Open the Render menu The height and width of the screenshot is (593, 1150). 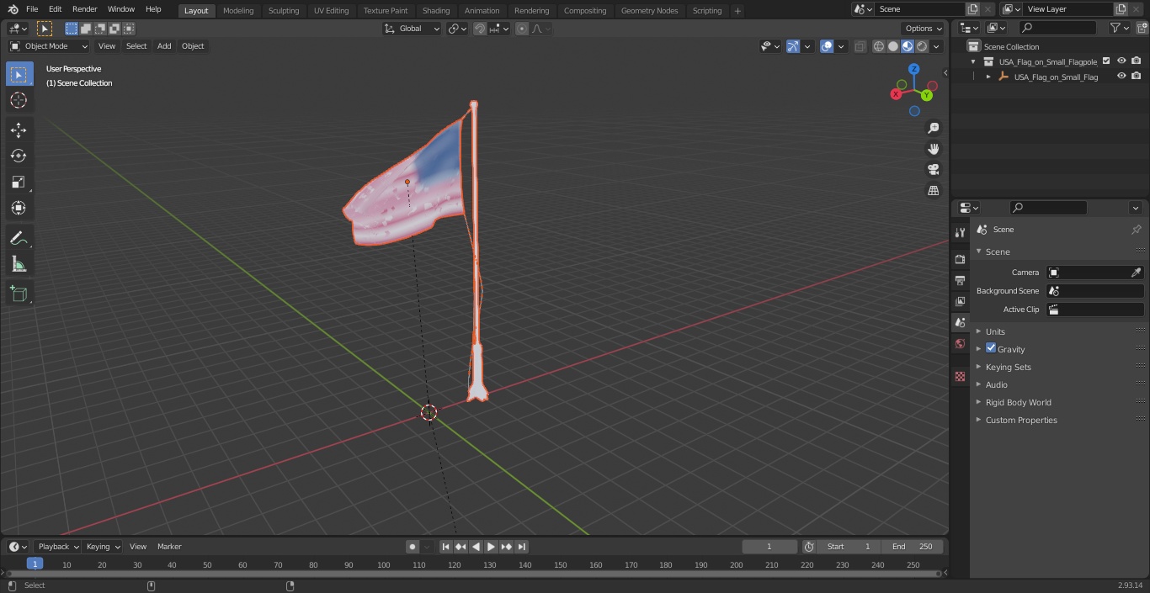[x=84, y=9]
